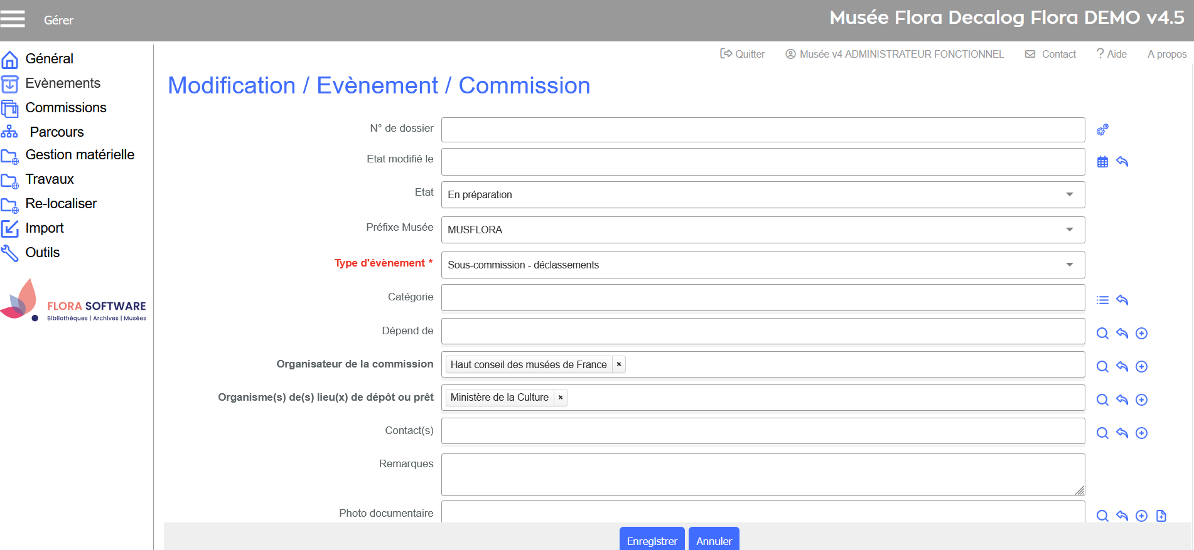Image resolution: width=1194 pixels, height=550 pixels.
Task: Search for a Dépend de record
Action: [1102, 334]
